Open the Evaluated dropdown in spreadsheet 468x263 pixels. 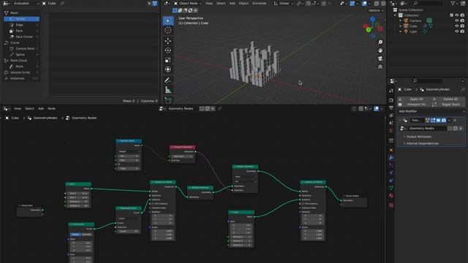coord(26,3)
